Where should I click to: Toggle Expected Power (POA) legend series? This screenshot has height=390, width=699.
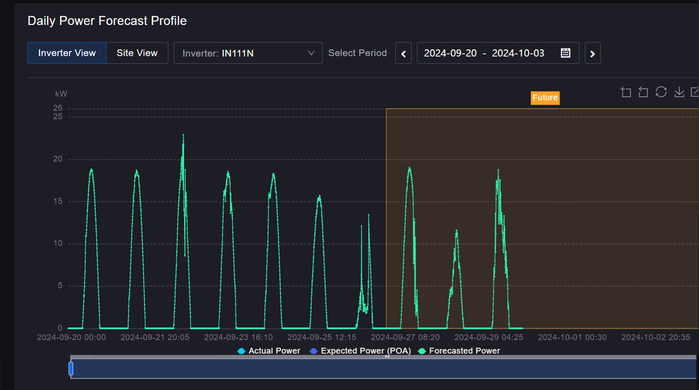(x=360, y=351)
